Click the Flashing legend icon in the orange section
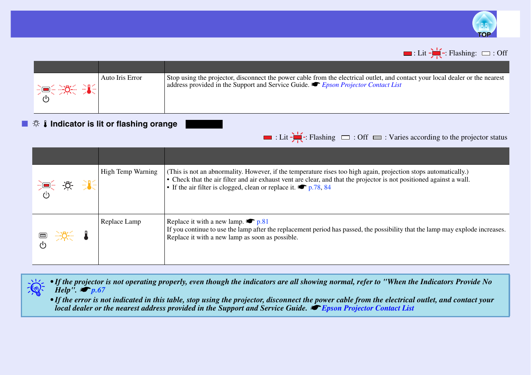The image size is (531, 375). (x=298, y=137)
